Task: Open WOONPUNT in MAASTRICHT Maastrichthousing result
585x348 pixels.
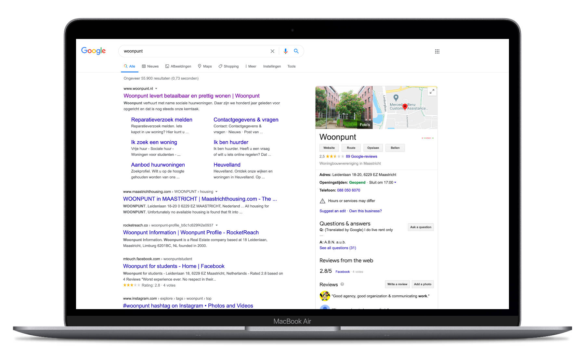Action: point(200,199)
